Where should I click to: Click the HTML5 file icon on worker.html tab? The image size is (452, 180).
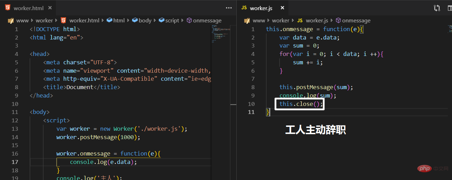pyautogui.click(x=7, y=7)
